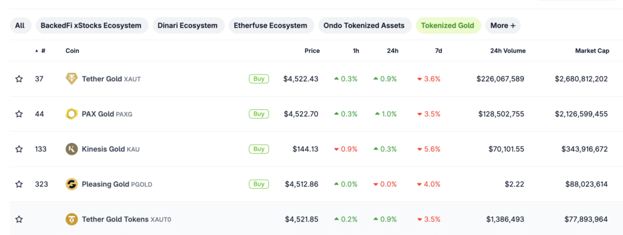Sort by 24h Volume column header

[507, 51]
